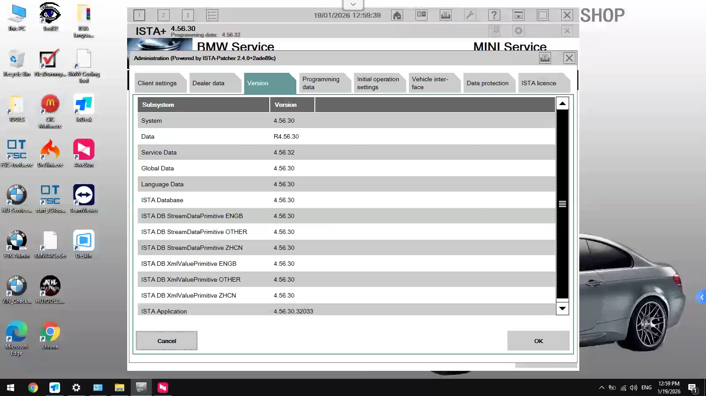Select toolbar slot number 1 button
706x396 pixels.
139,15
